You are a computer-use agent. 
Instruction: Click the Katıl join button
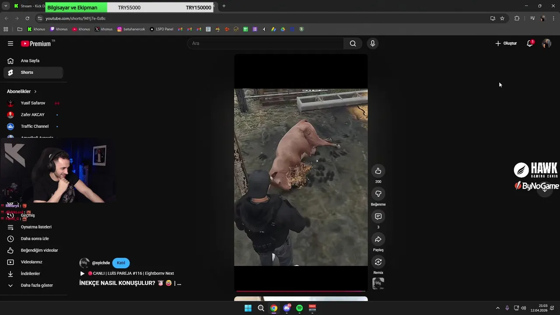tap(121, 263)
